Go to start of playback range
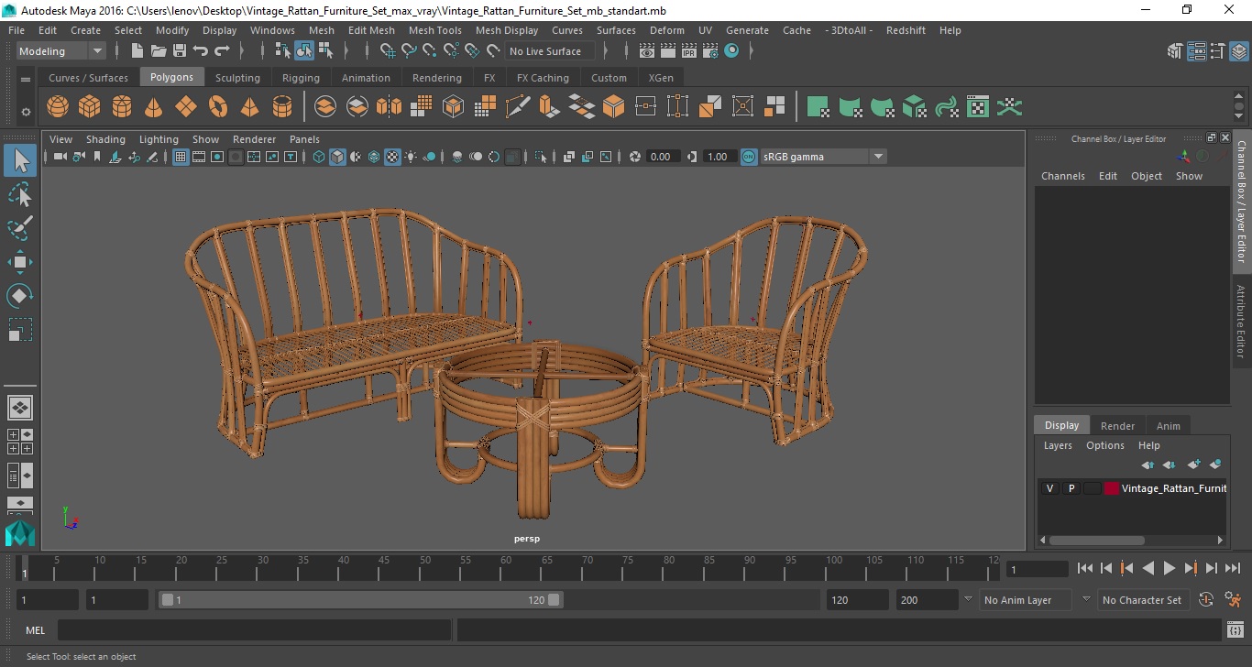The height and width of the screenshot is (667, 1252). click(1084, 568)
